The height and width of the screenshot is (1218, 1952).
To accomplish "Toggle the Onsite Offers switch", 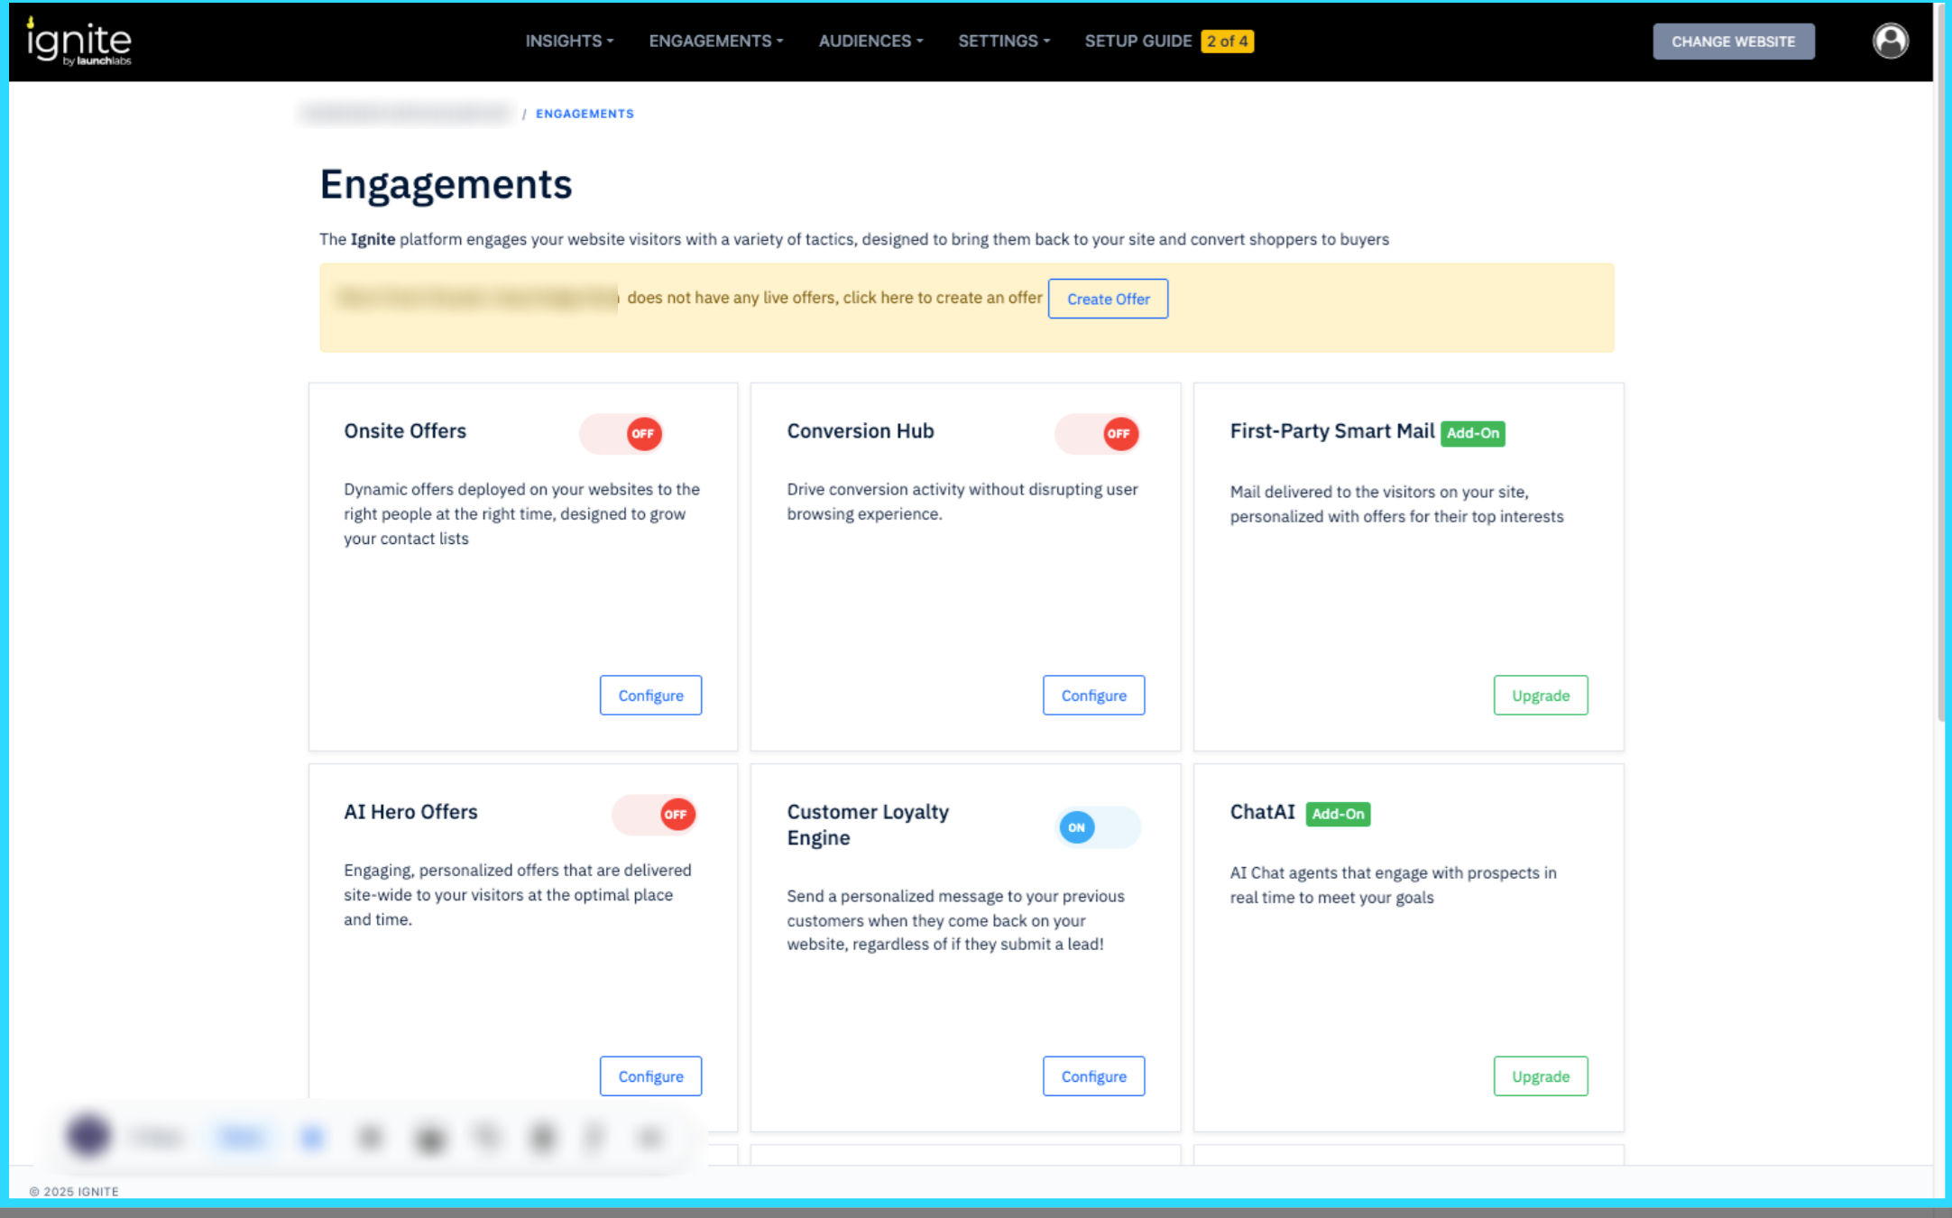I will [622, 434].
